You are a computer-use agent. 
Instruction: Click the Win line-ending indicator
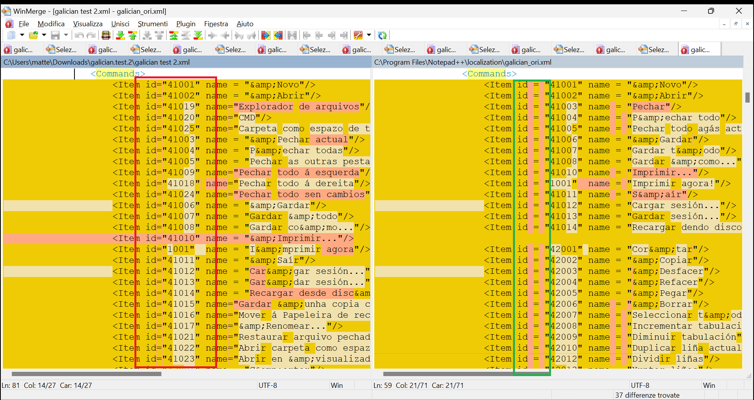(337, 385)
